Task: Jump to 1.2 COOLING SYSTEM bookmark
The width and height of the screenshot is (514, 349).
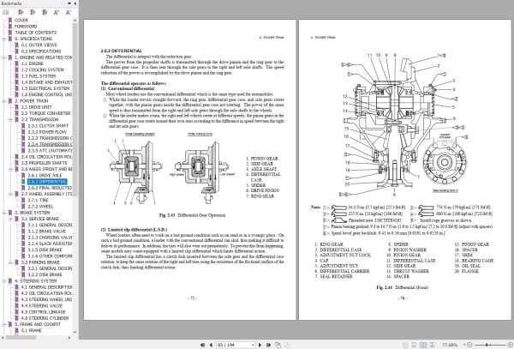Action: click(42, 69)
